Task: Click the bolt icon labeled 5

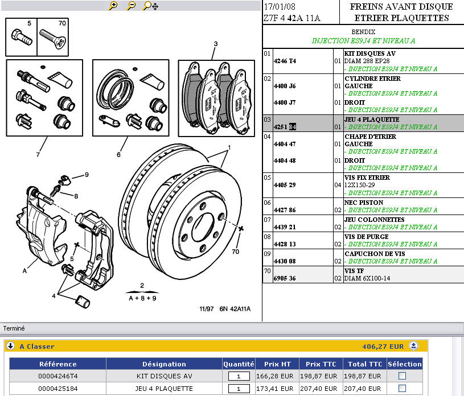Action: point(21,37)
